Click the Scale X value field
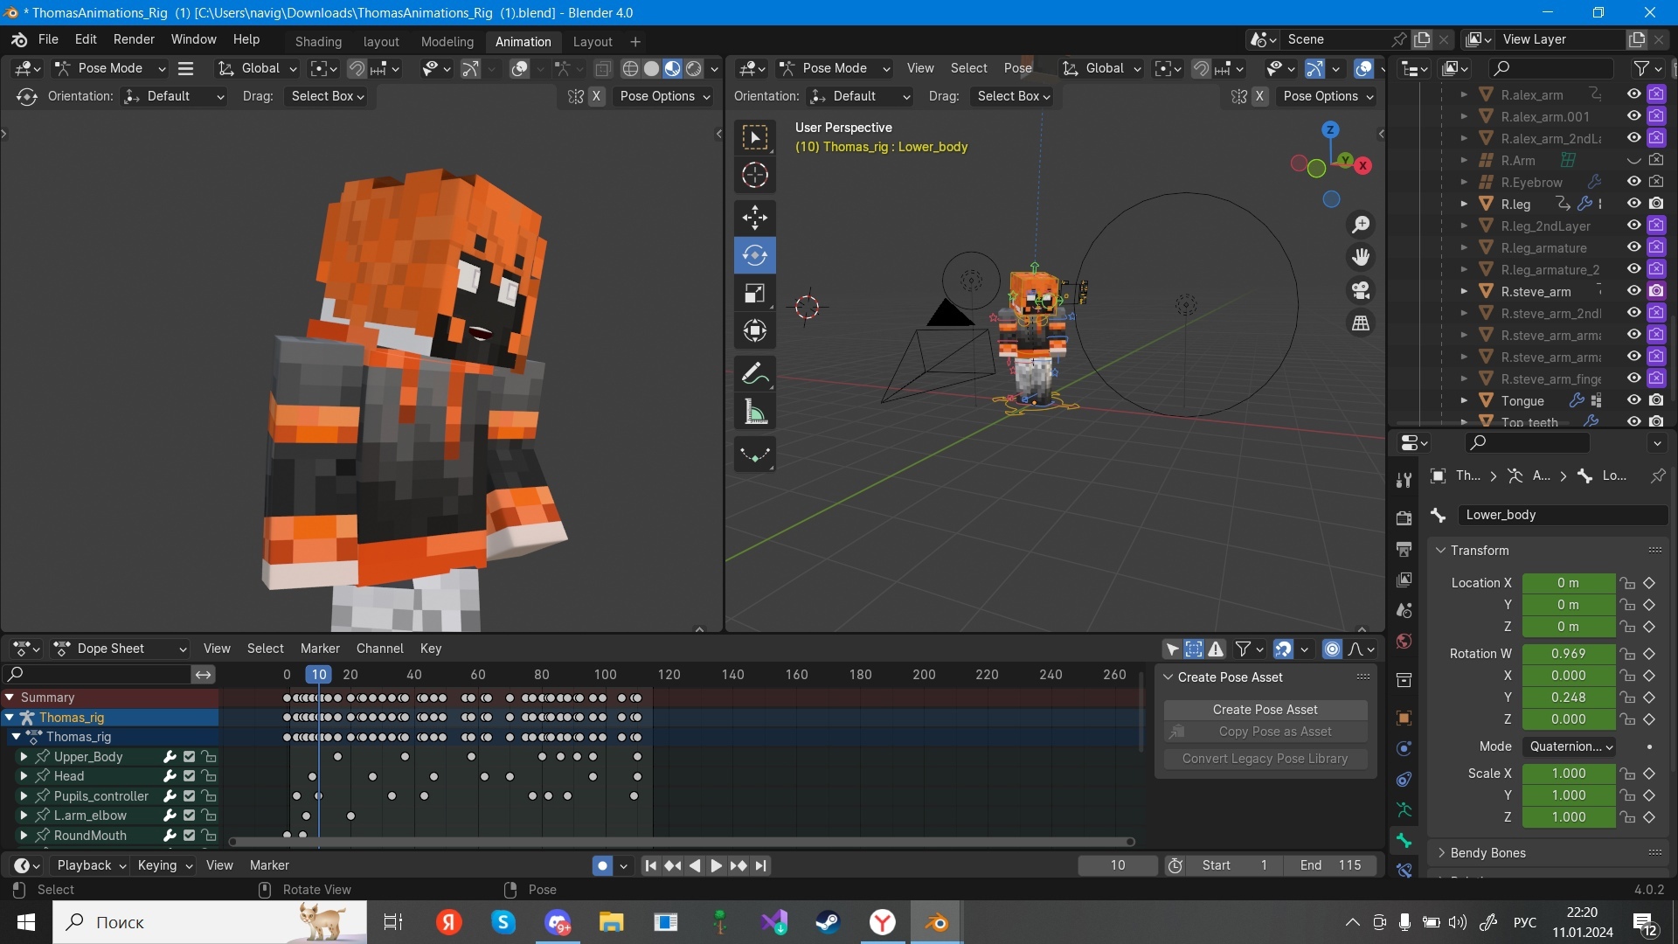Viewport: 1678px width, 944px height. (1569, 774)
